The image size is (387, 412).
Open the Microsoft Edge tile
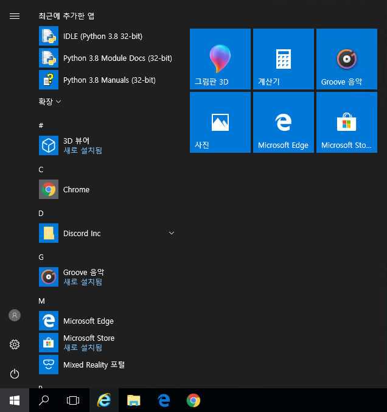tap(284, 122)
